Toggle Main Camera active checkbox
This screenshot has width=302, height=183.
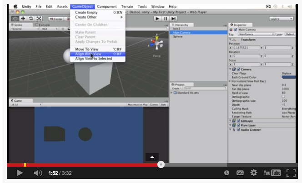point(235,30)
